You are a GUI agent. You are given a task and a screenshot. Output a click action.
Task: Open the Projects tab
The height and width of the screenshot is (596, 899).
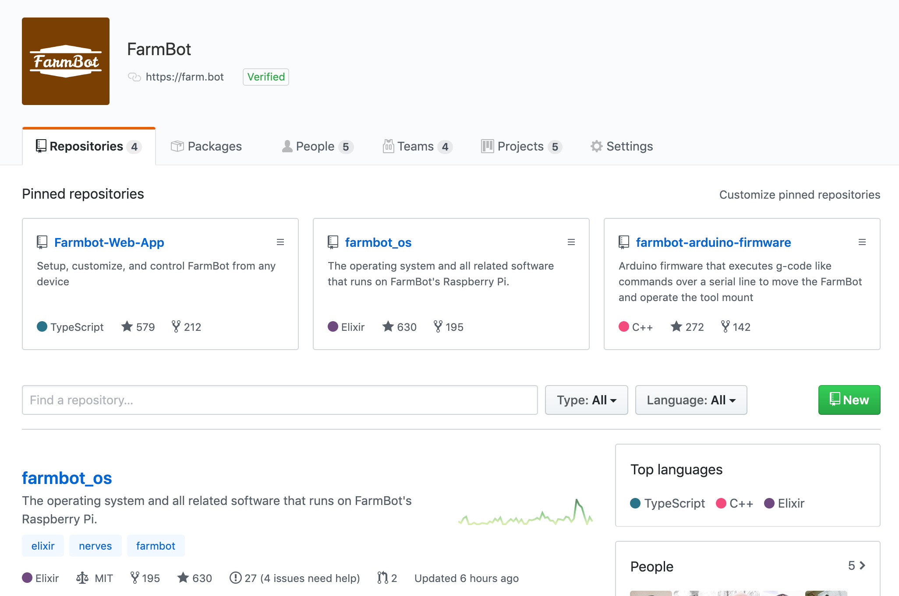[520, 146]
